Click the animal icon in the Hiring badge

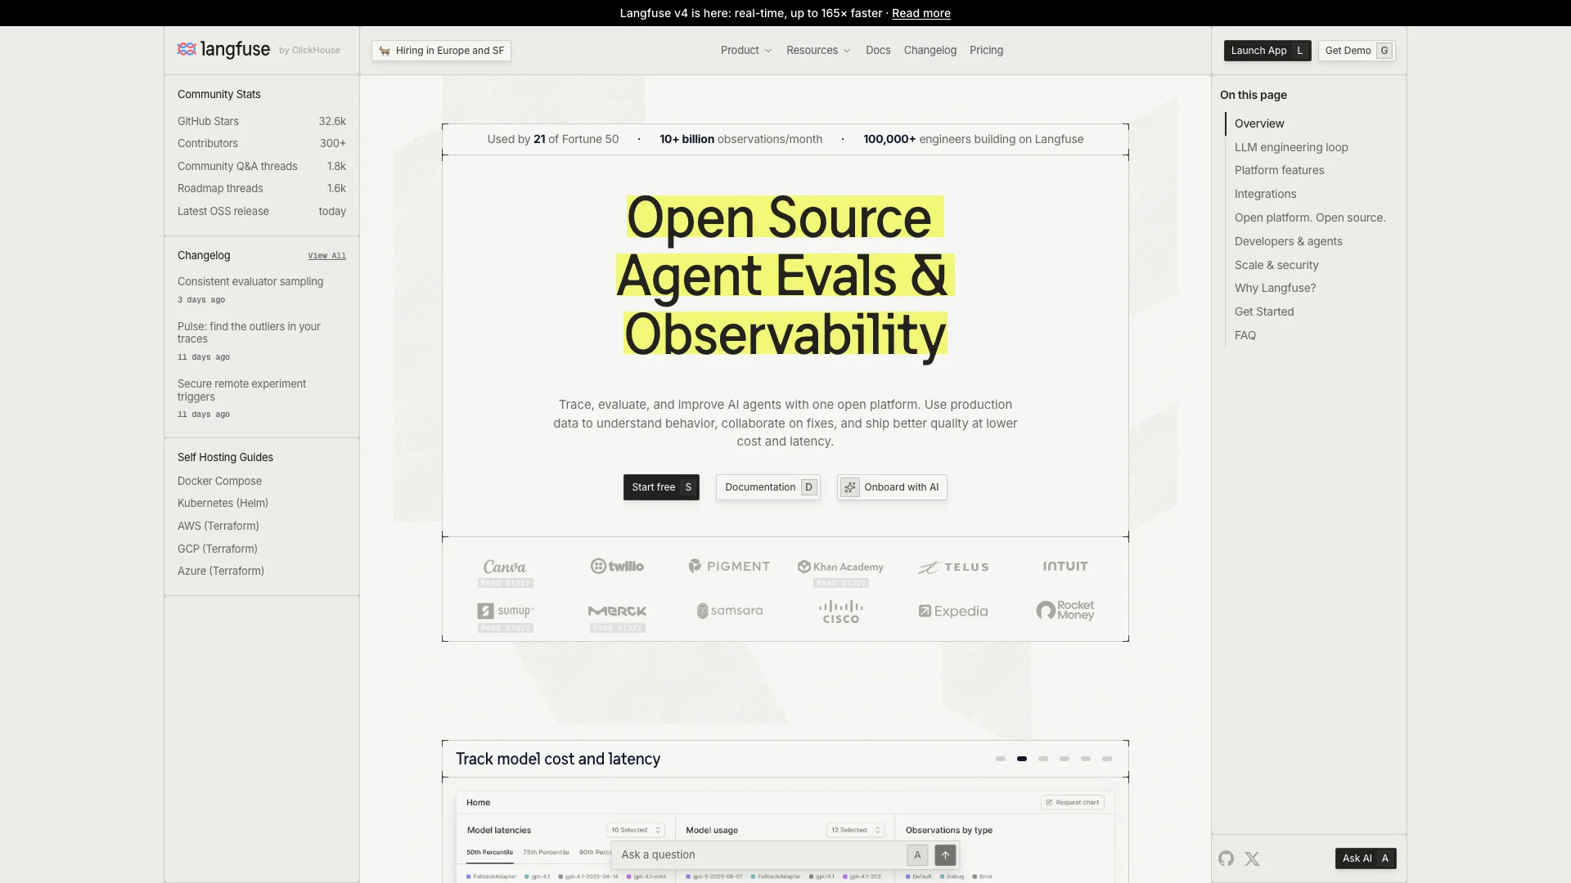click(385, 51)
